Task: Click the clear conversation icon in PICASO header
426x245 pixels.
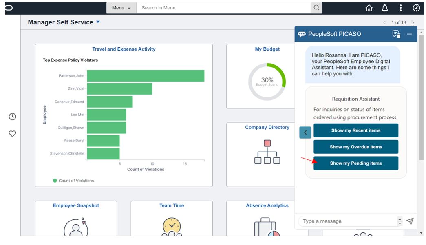Action: coord(396,34)
